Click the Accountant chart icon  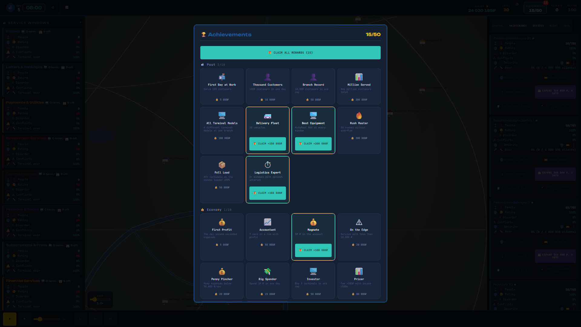(268, 222)
